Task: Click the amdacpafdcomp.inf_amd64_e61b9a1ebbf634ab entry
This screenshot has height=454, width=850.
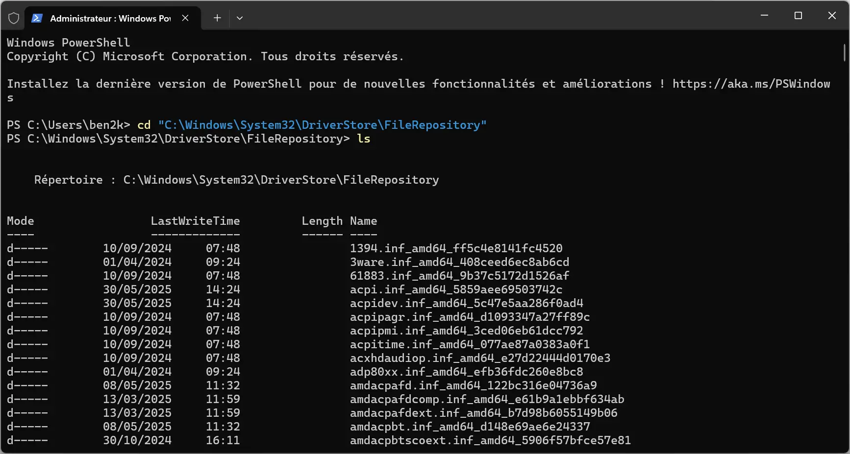Action: pos(487,399)
